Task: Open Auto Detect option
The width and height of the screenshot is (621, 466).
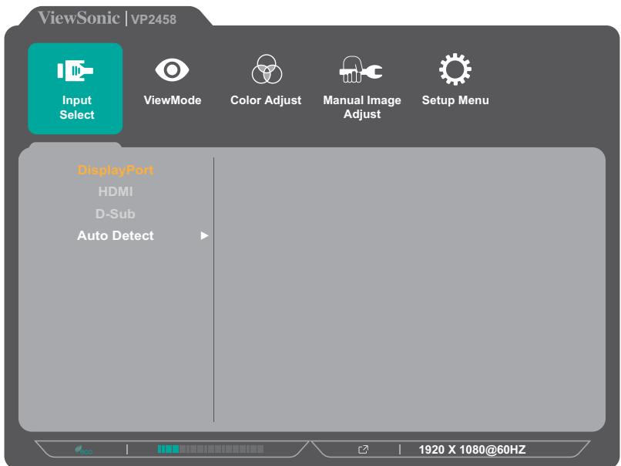Action: (x=116, y=235)
